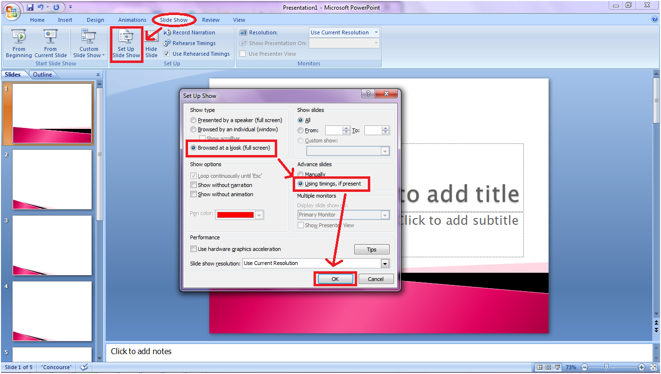Image resolution: width=661 pixels, height=374 pixels.
Task: Click the Save icon in quick access toolbar
Action: click(x=30, y=7)
